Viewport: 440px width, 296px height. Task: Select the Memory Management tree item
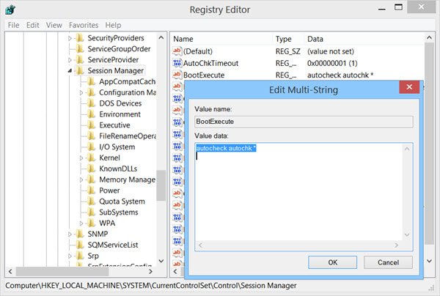pos(128,180)
